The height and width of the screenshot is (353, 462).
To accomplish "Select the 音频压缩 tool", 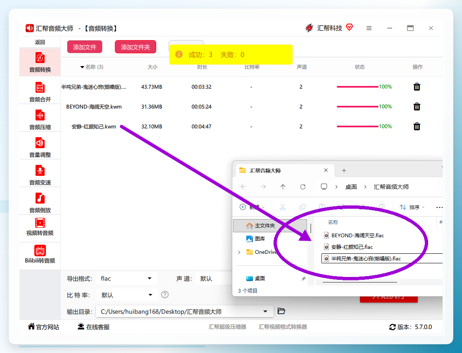I will (x=40, y=119).
